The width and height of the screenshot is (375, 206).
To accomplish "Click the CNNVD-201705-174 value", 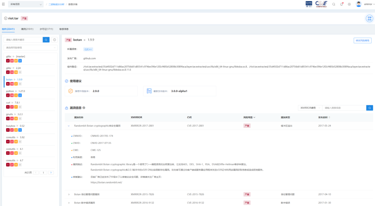I will click(102, 136).
